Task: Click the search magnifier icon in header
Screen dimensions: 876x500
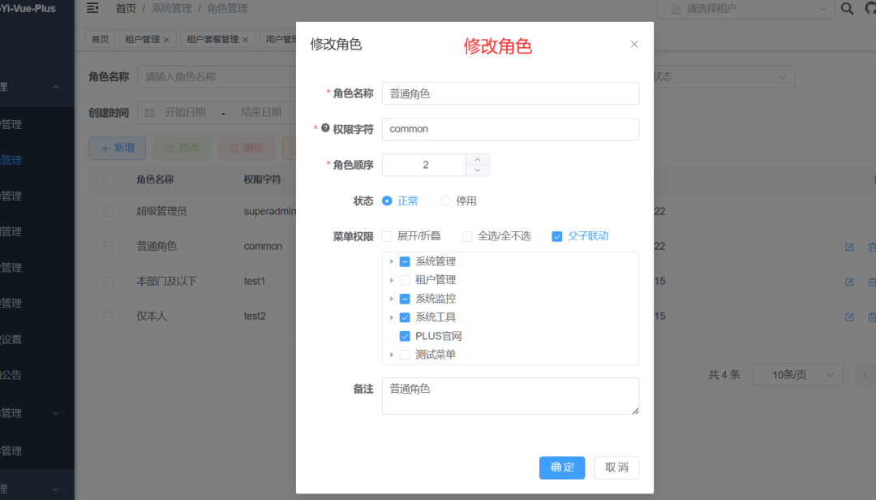Action: click(848, 8)
